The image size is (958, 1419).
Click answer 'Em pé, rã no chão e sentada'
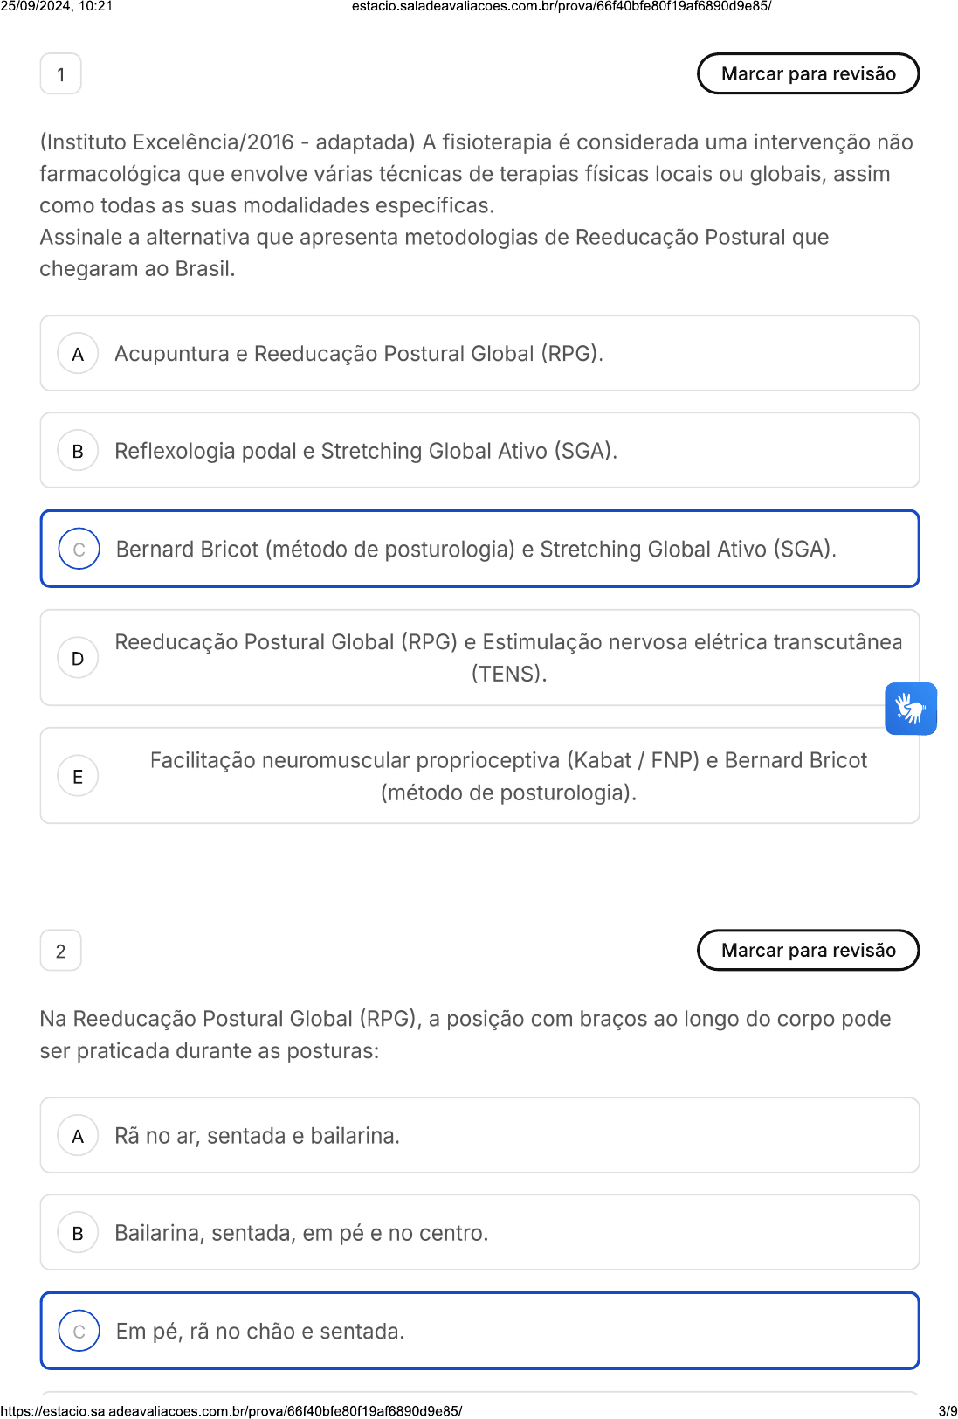(260, 1332)
